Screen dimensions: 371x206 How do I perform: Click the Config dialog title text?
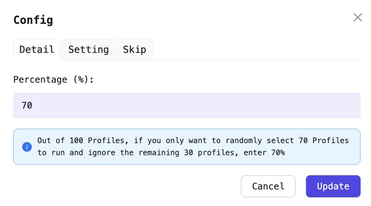point(33,20)
